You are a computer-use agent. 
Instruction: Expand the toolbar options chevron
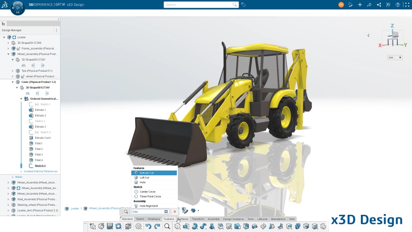(x=85, y=223)
